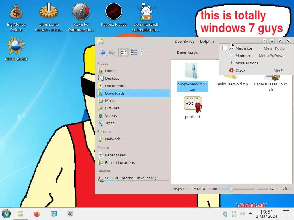This screenshot has width=294, height=220.
Task: Click the Dolphin title bar help button
Action: tap(264, 41)
